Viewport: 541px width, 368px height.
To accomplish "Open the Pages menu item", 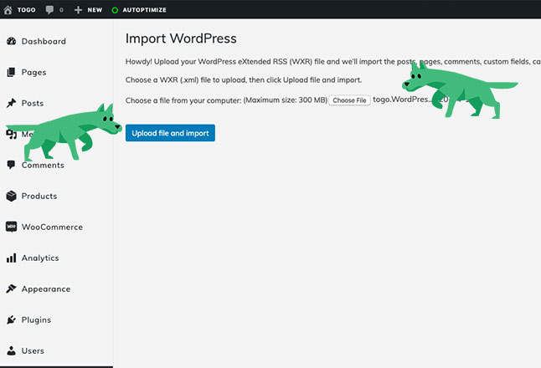I will [x=33, y=73].
